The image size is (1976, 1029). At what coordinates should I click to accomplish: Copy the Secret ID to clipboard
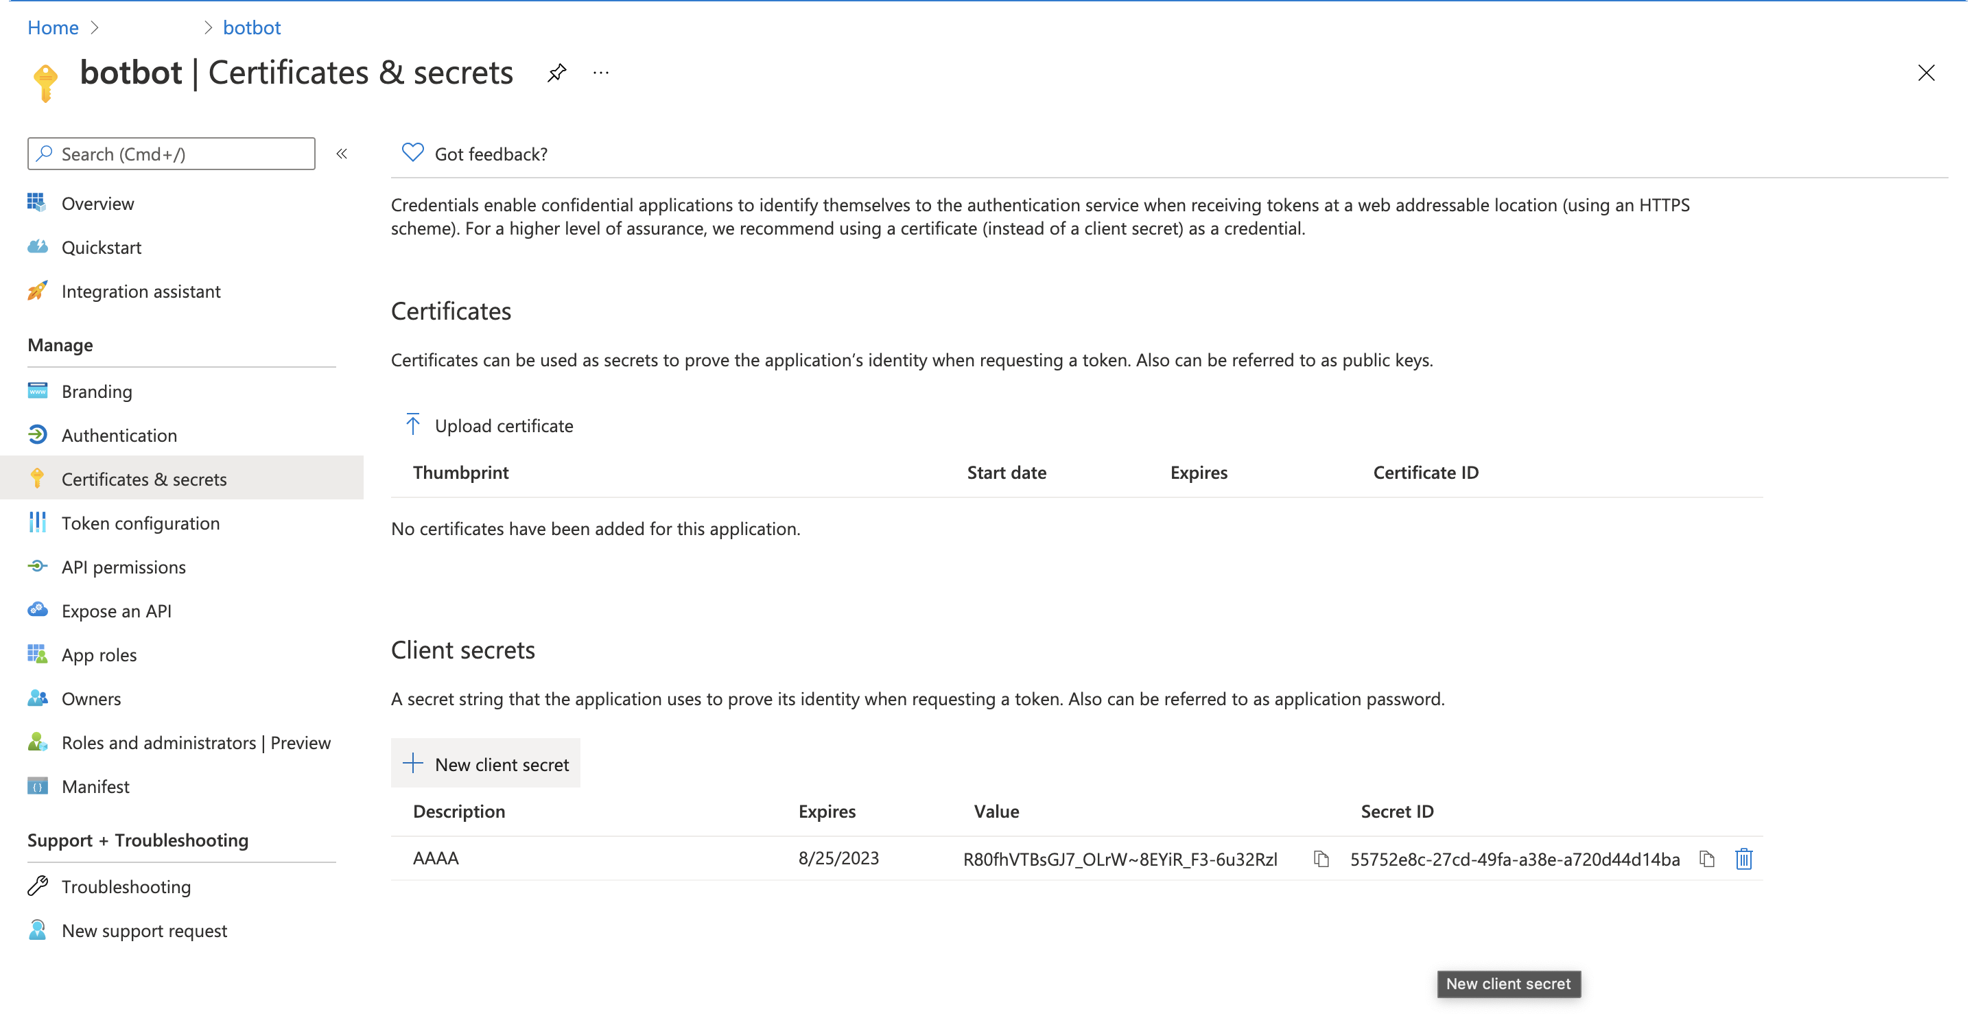pyautogui.click(x=1707, y=859)
